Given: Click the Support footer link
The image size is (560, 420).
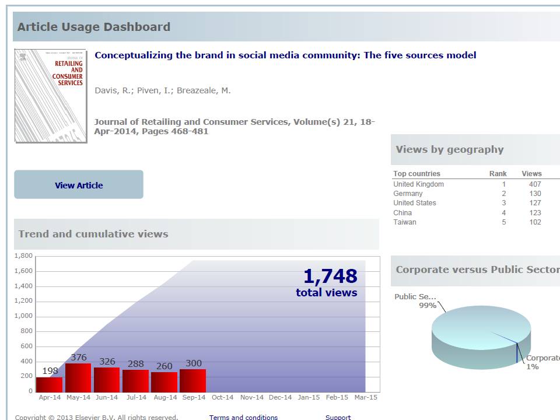Looking at the screenshot, I should click(x=338, y=416).
